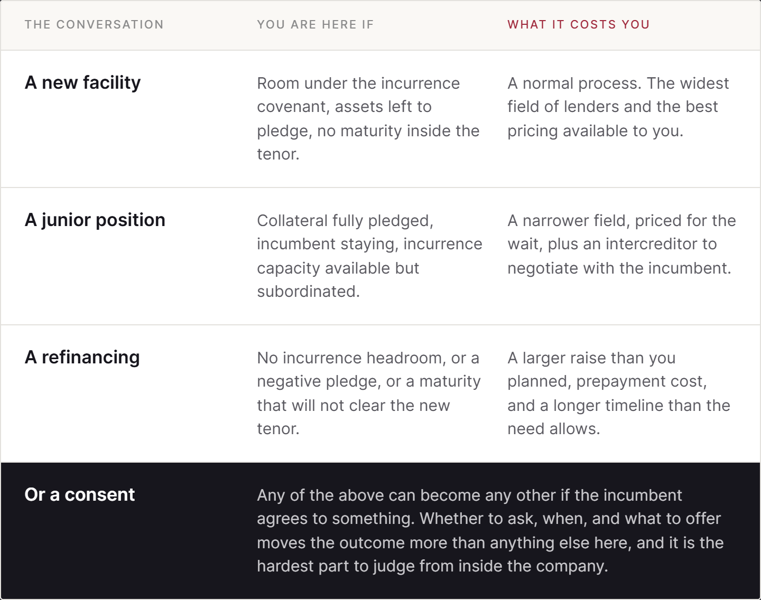Click 'The Conversation' column header
This screenshot has height=600, width=761.
click(94, 25)
